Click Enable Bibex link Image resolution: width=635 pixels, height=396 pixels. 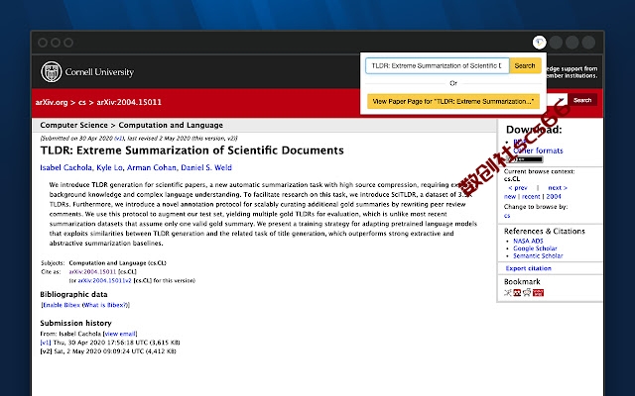click(62, 305)
